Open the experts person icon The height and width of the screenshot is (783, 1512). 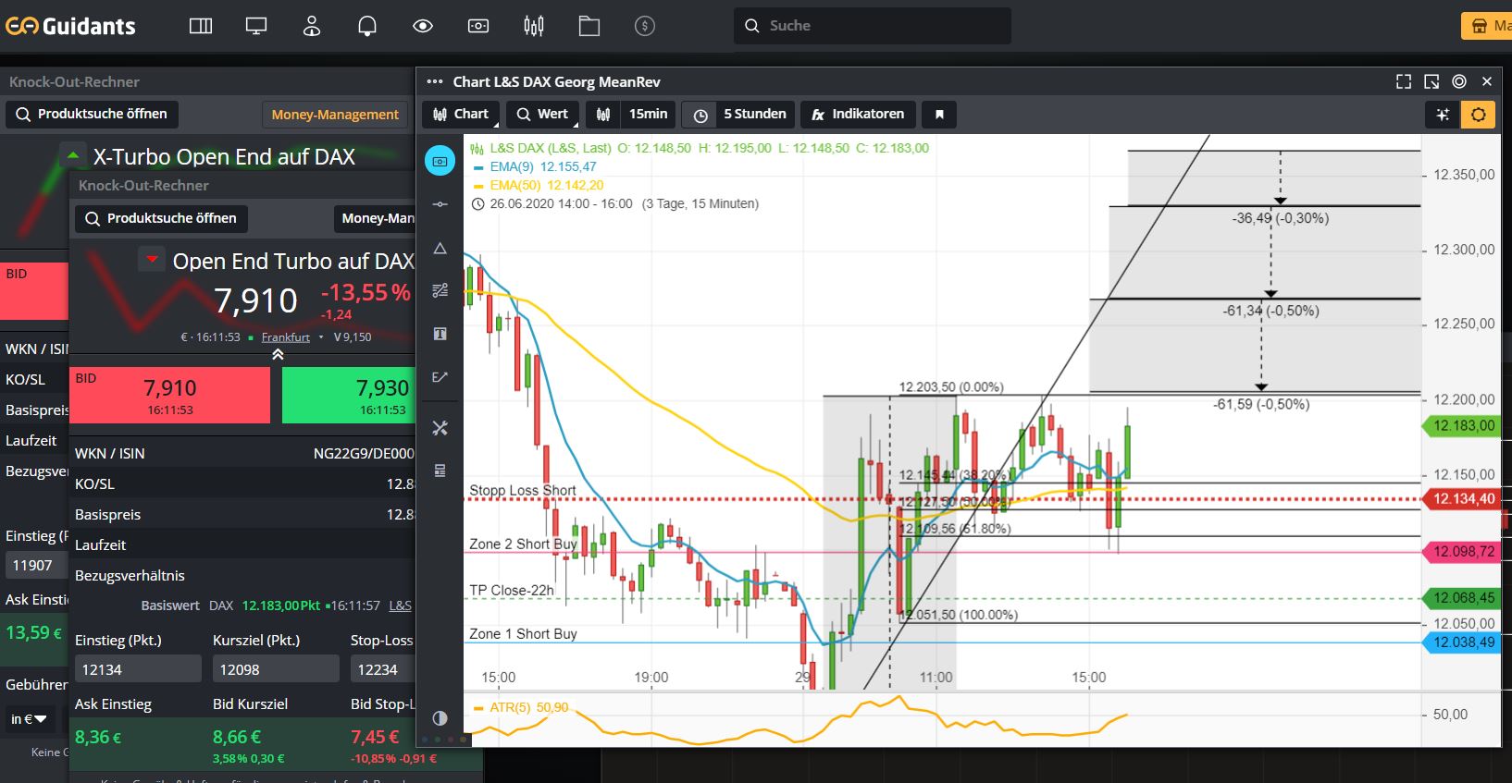pos(312,26)
